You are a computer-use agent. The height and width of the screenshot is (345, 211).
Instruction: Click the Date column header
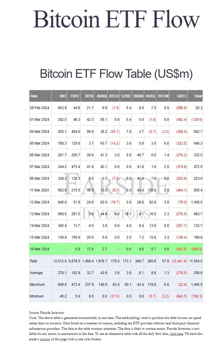click(34, 96)
